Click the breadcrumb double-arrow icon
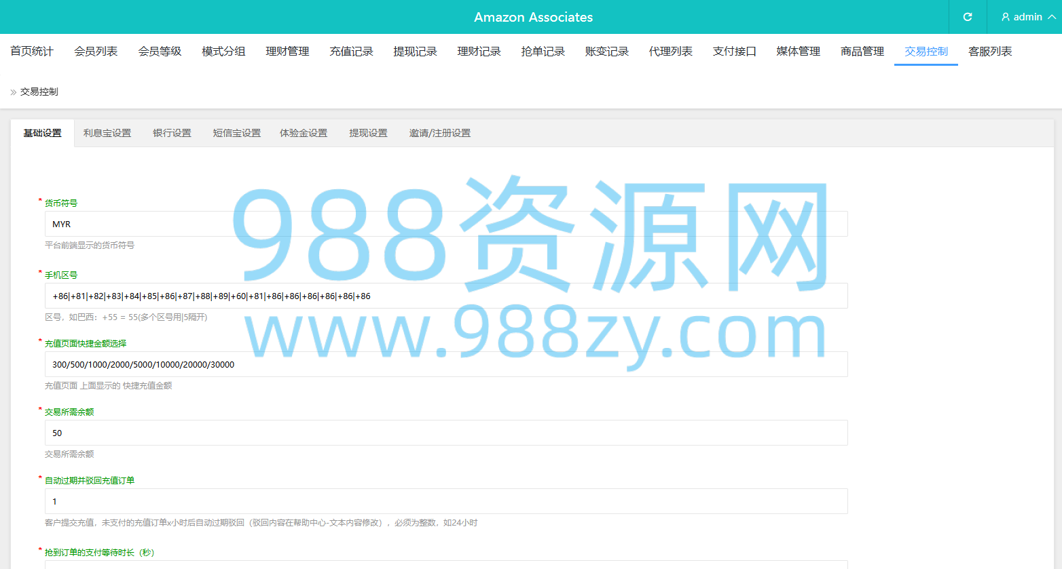Screen dimensions: 1062x569 [14, 92]
